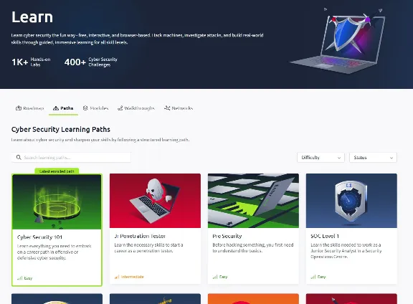Image resolution: width=413 pixels, height=304 pixels.
Task: Click the Learn page heading
Action: click(32, 17)
